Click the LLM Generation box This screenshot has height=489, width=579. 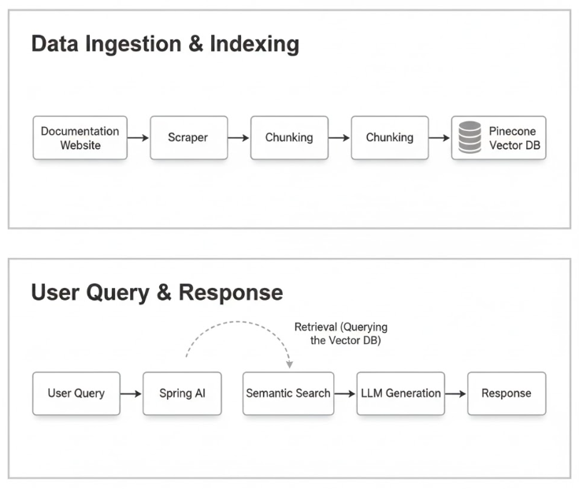(x=400, y=394)
